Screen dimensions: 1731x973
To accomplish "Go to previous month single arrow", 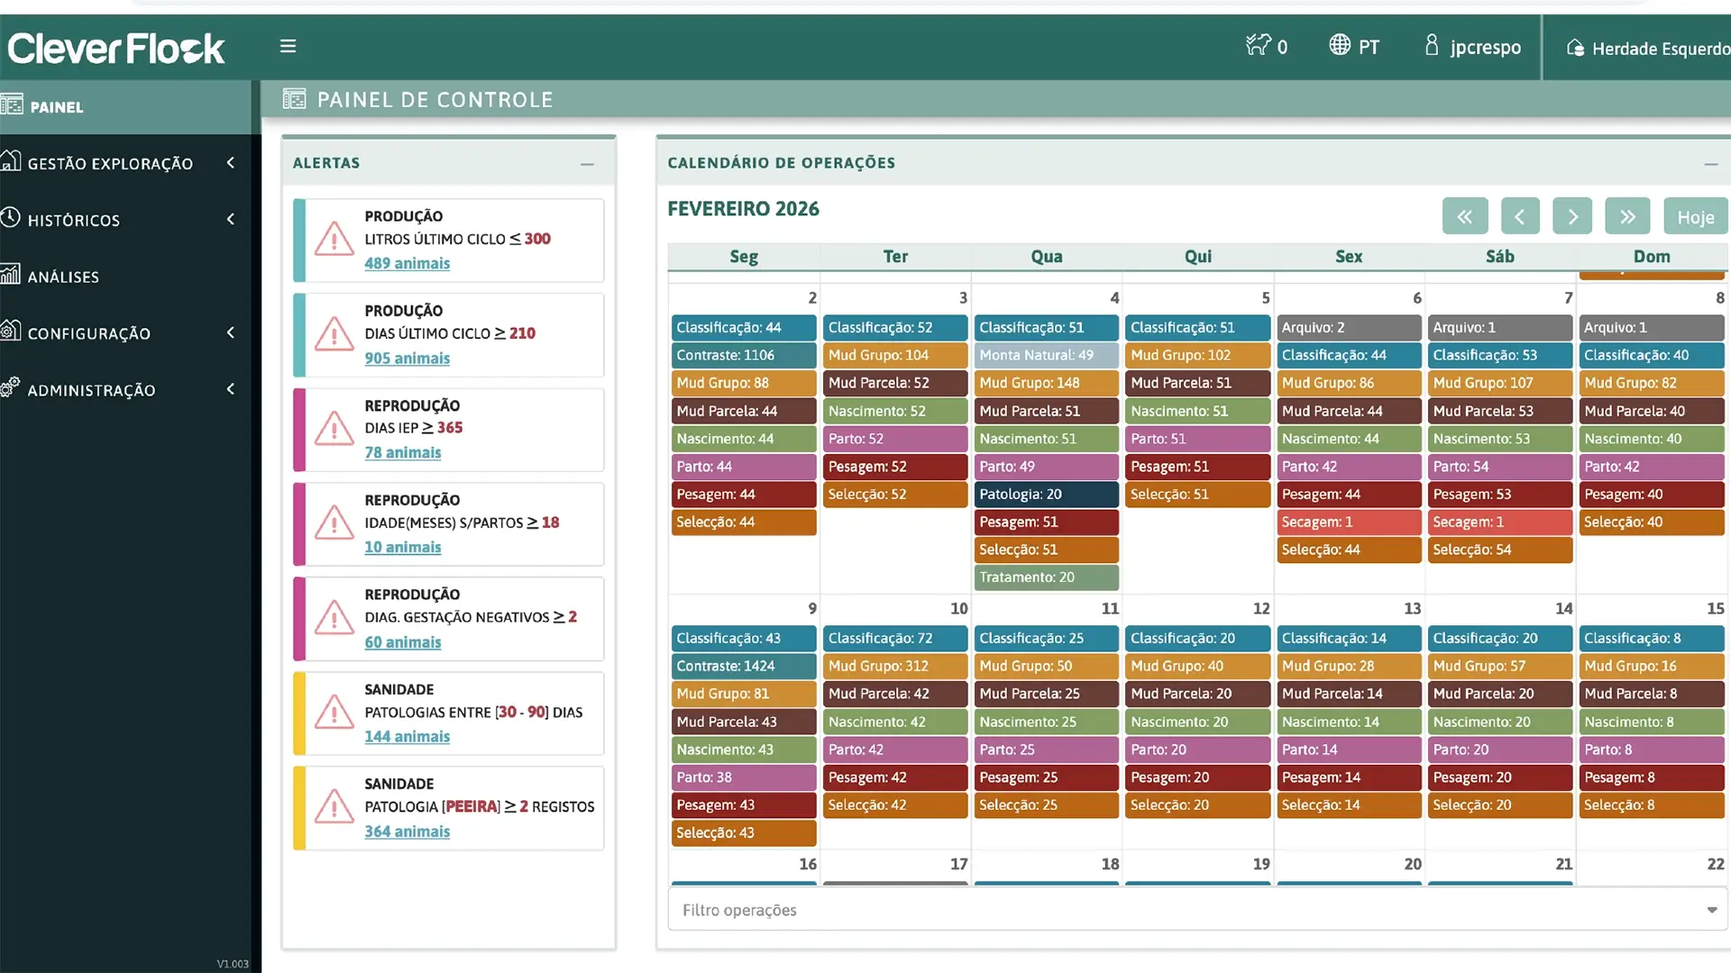I will click(x=1519, y=216).
